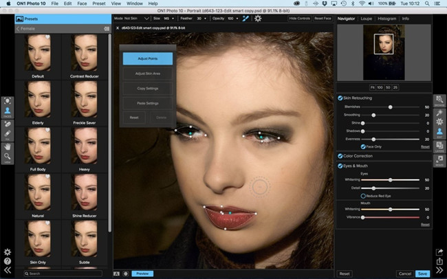This screenshot has height=279, width=447.
Task: Open the brush Size dropdown arrow
Action: point(172,19)
